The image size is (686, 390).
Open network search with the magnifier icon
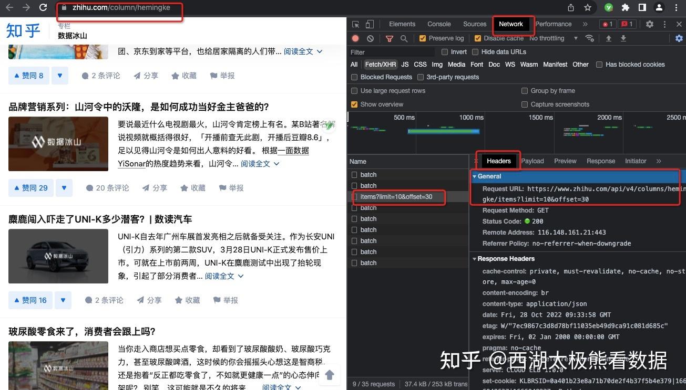[x=404, y=38]
